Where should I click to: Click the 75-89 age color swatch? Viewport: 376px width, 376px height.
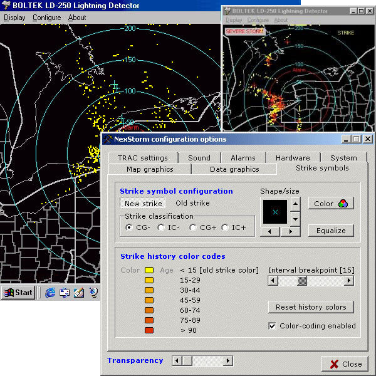(x=149, y=320)
